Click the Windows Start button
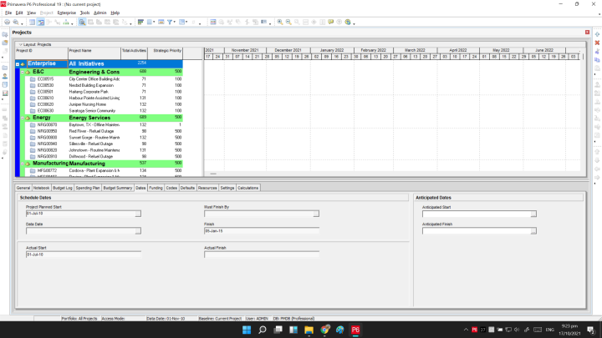This screenshot has height=338, width=602. [247, 330]
